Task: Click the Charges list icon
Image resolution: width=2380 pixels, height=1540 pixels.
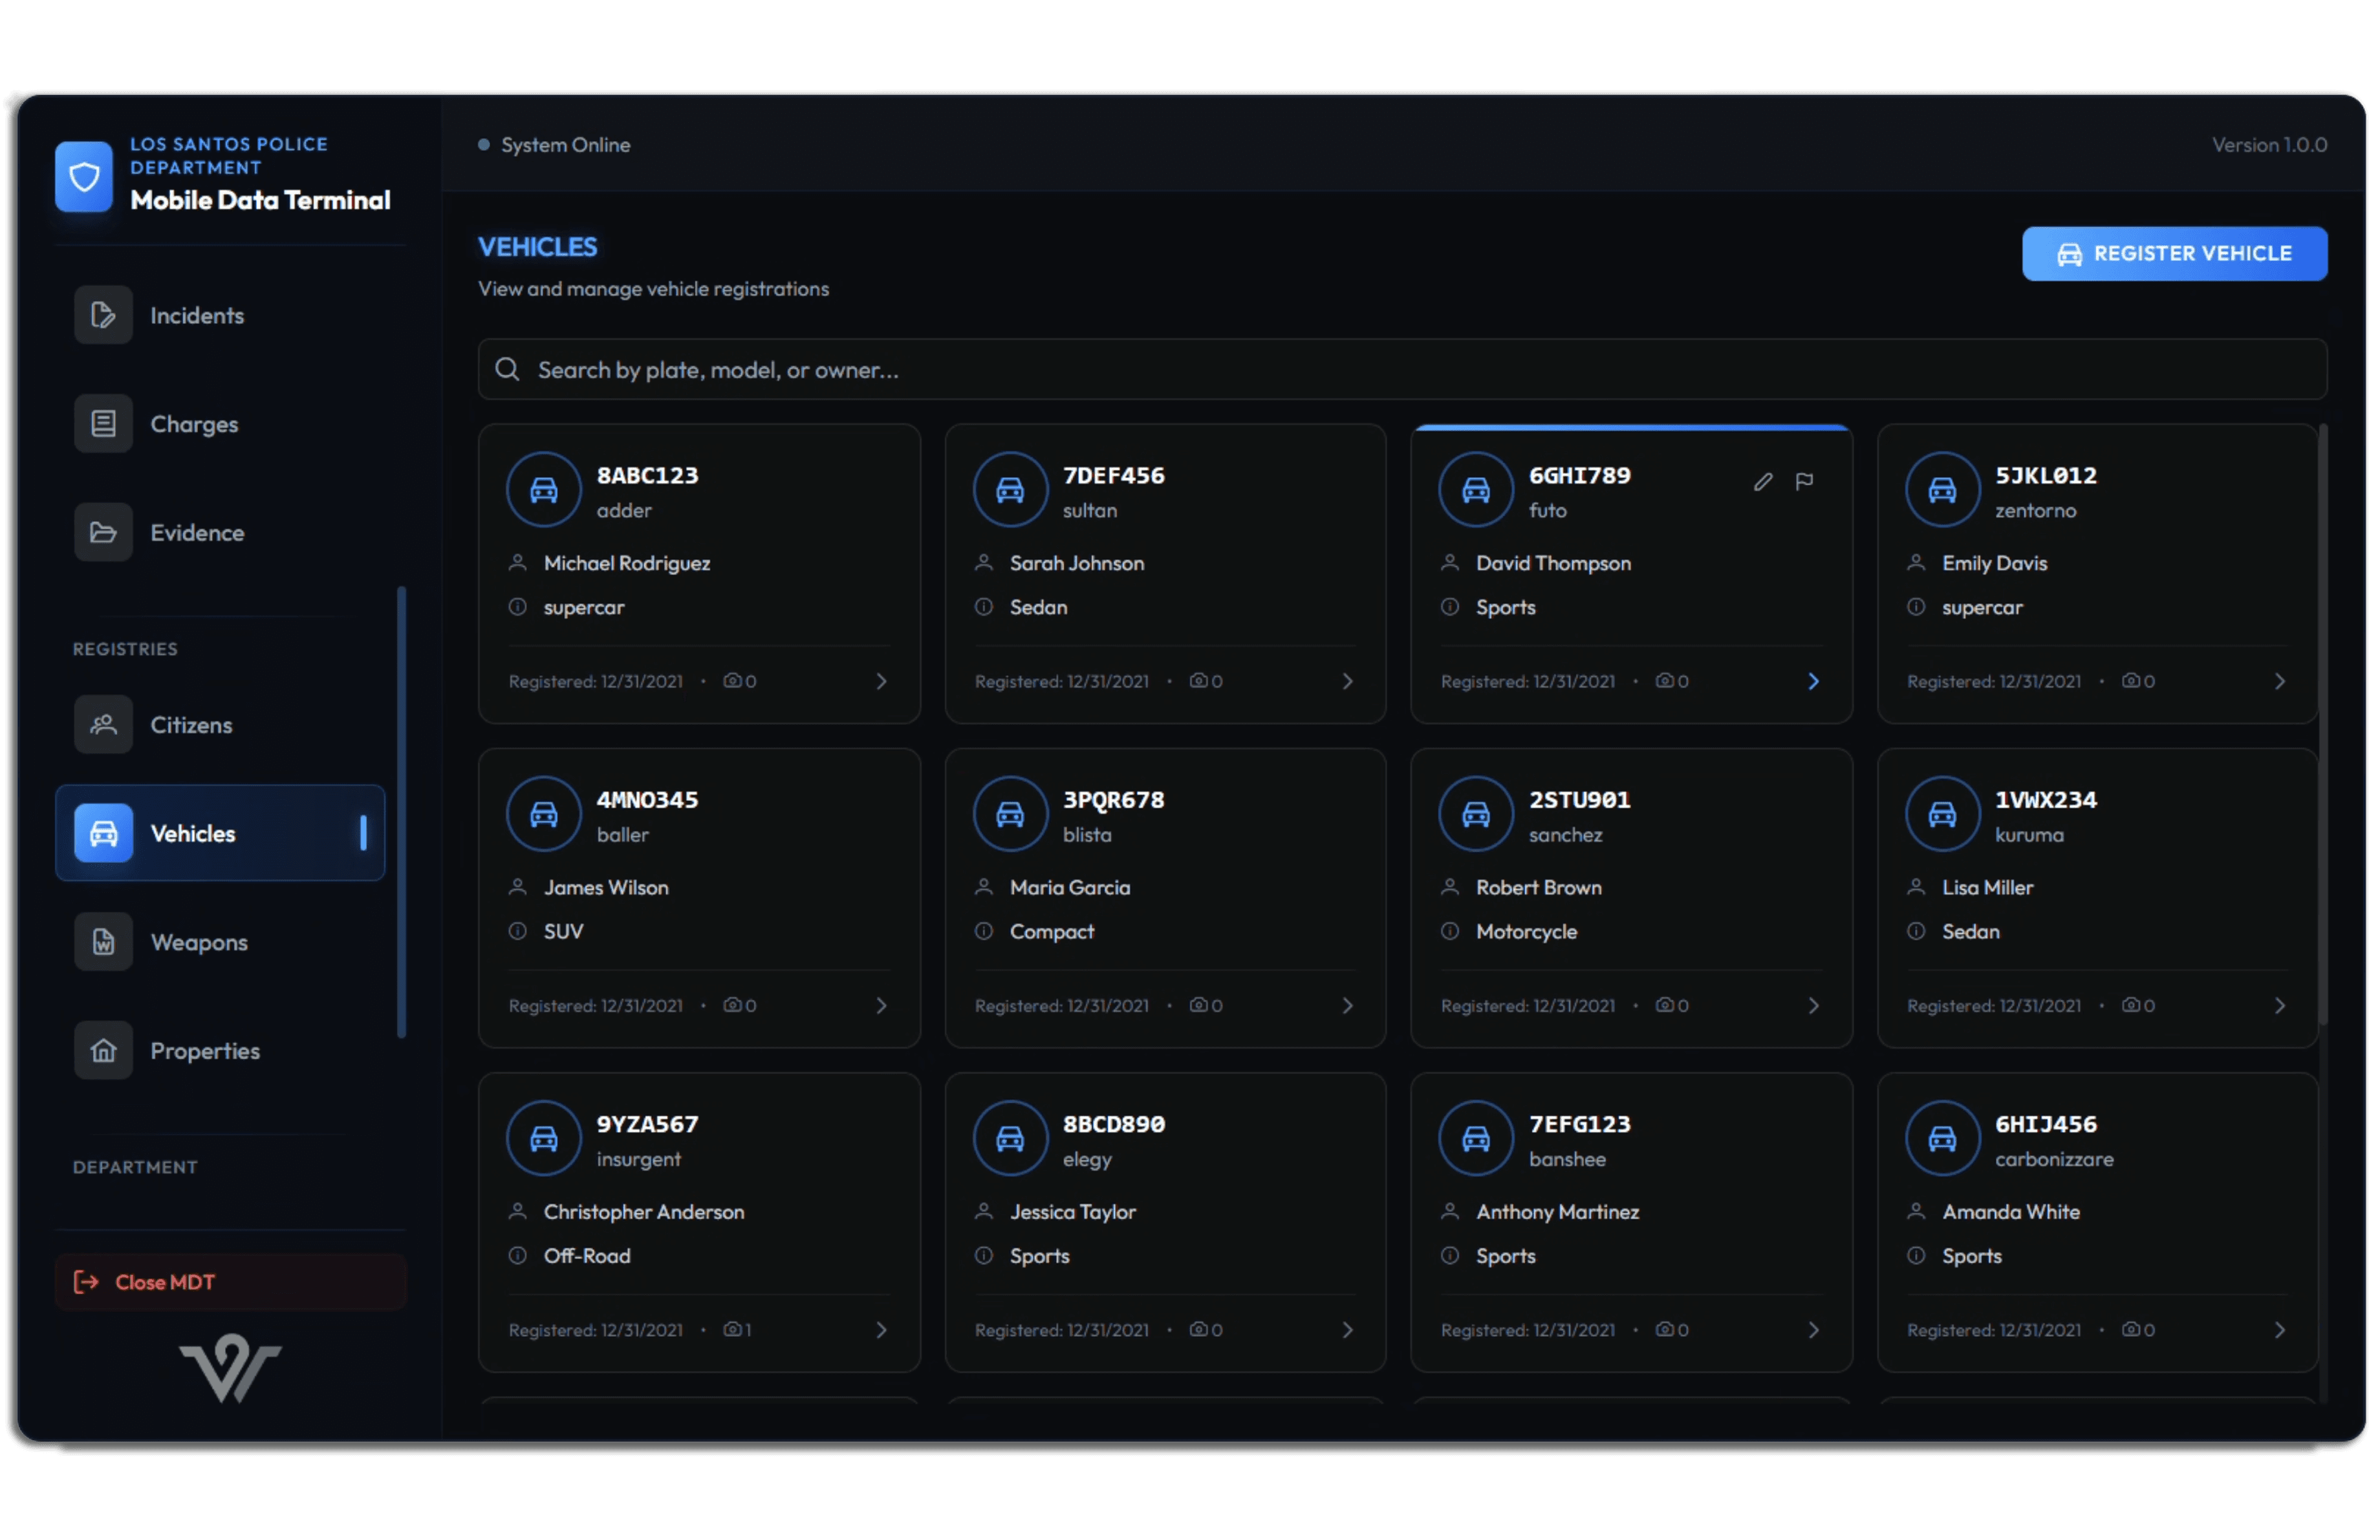Action: (103, 423)
